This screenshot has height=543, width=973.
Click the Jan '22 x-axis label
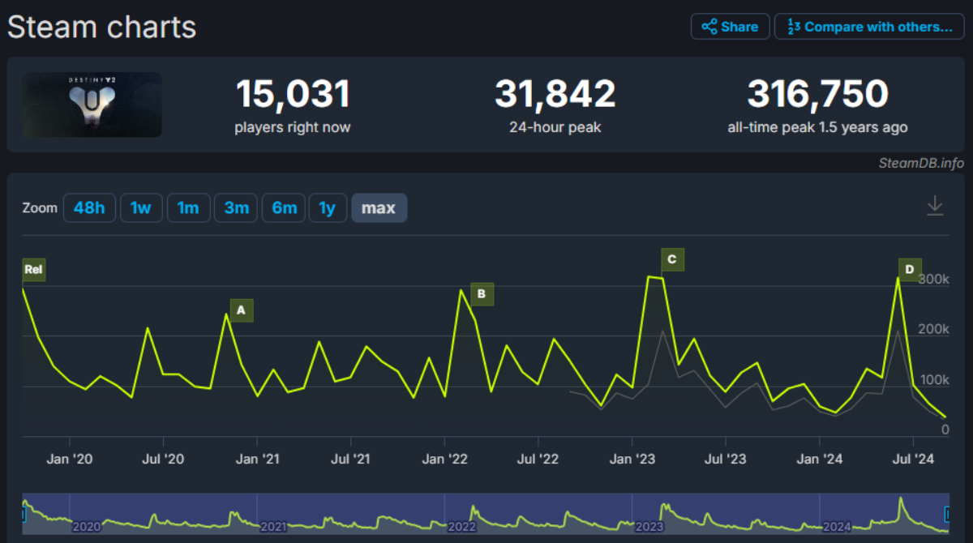click(x=445, y=460)
